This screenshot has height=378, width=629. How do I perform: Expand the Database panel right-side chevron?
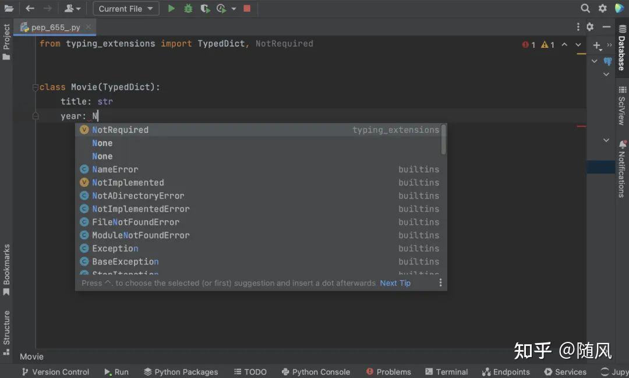pyautogui.click(x=609, y=44)
